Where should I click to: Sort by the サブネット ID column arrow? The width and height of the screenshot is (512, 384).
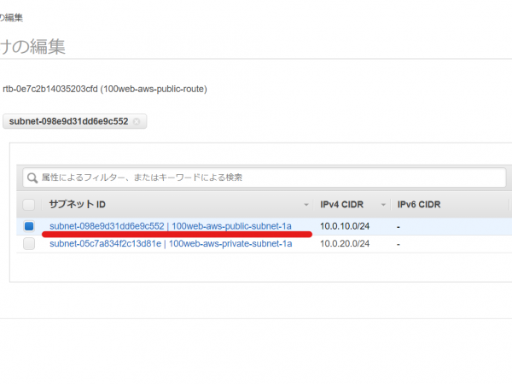point(306,205)
